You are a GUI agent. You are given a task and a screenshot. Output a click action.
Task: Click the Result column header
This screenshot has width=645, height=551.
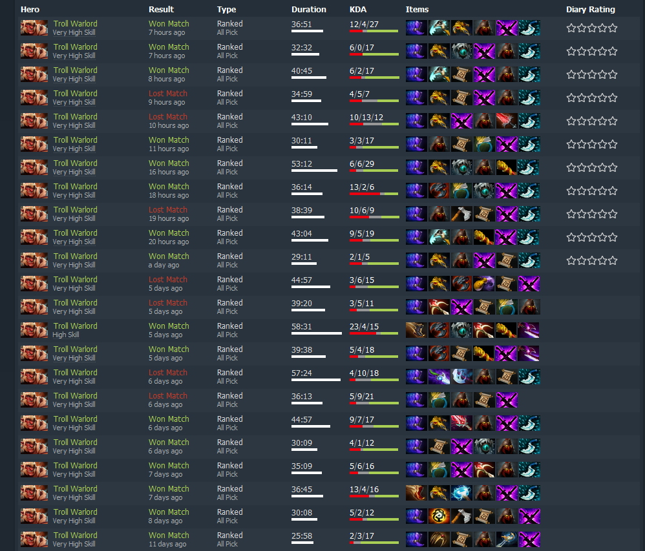point(162,10)
